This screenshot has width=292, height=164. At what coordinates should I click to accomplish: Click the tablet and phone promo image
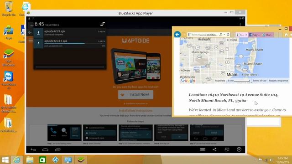(x=136, y=66)
